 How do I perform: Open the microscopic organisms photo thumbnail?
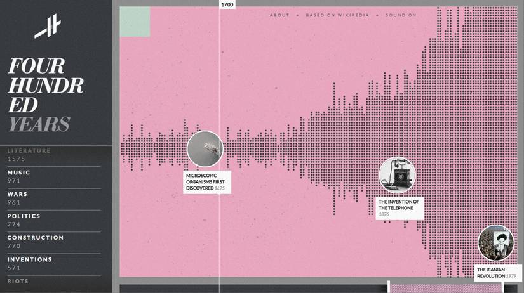coord(205,149)
